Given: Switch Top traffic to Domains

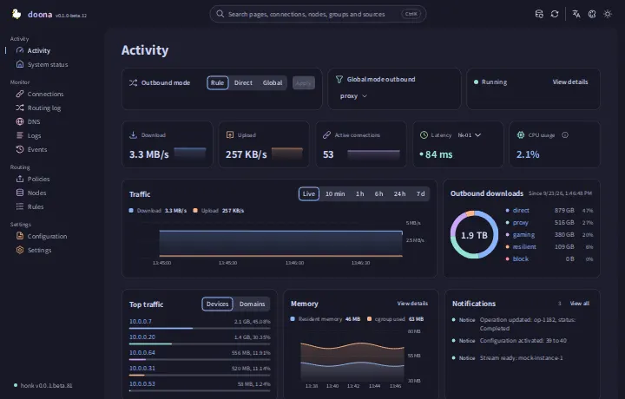Looking at the screenshot, I should 252,304.
